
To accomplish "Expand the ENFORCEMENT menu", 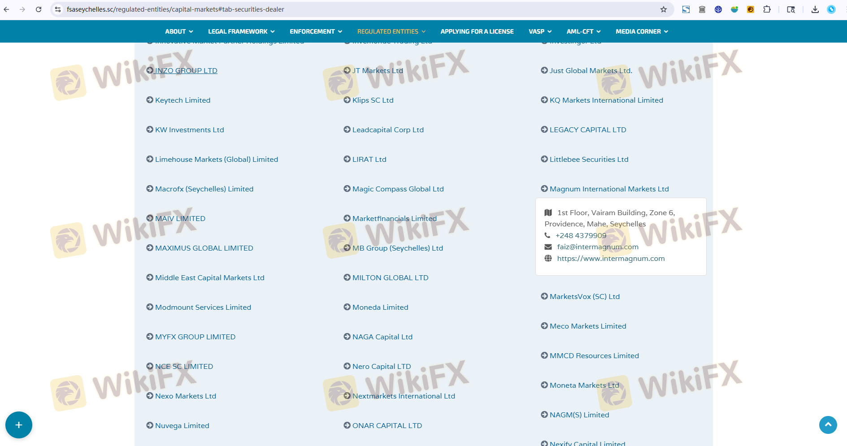I will click(316, 31).
